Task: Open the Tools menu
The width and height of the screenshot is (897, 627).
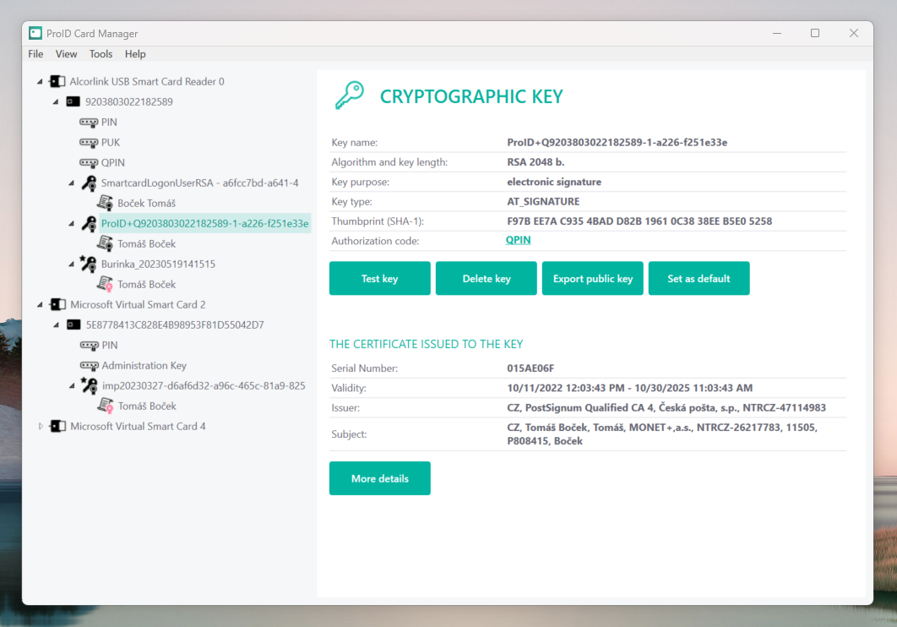Action: [x=101, y=54]
